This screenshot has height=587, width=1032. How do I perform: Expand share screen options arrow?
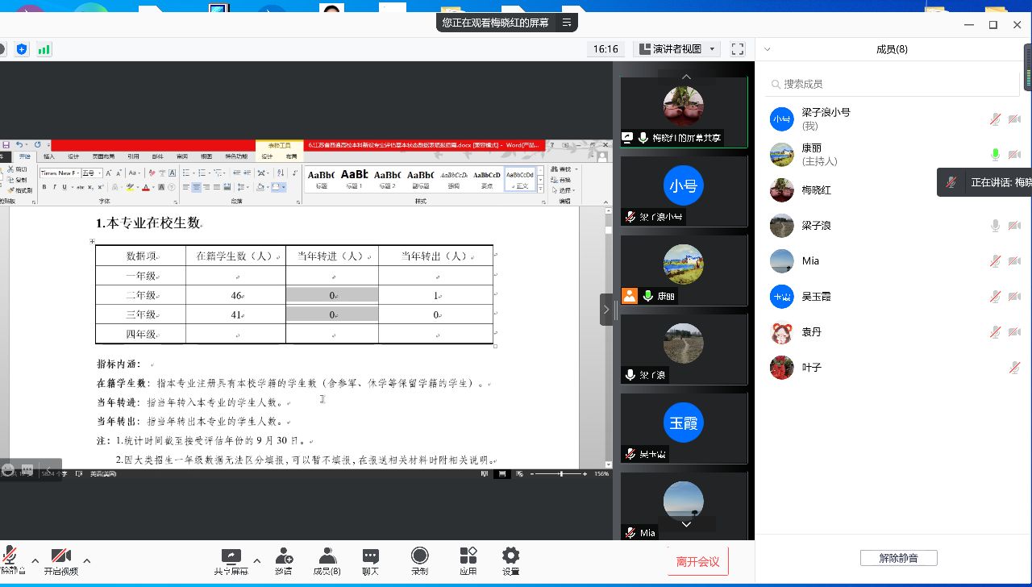point(257,560)
